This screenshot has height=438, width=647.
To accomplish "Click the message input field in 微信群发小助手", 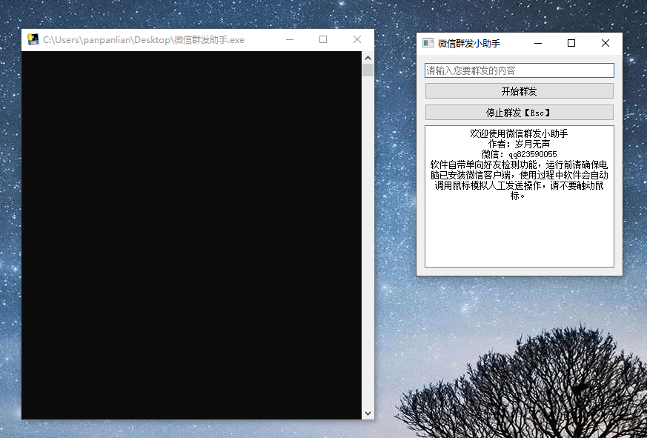I will click(x=519, y=70).
